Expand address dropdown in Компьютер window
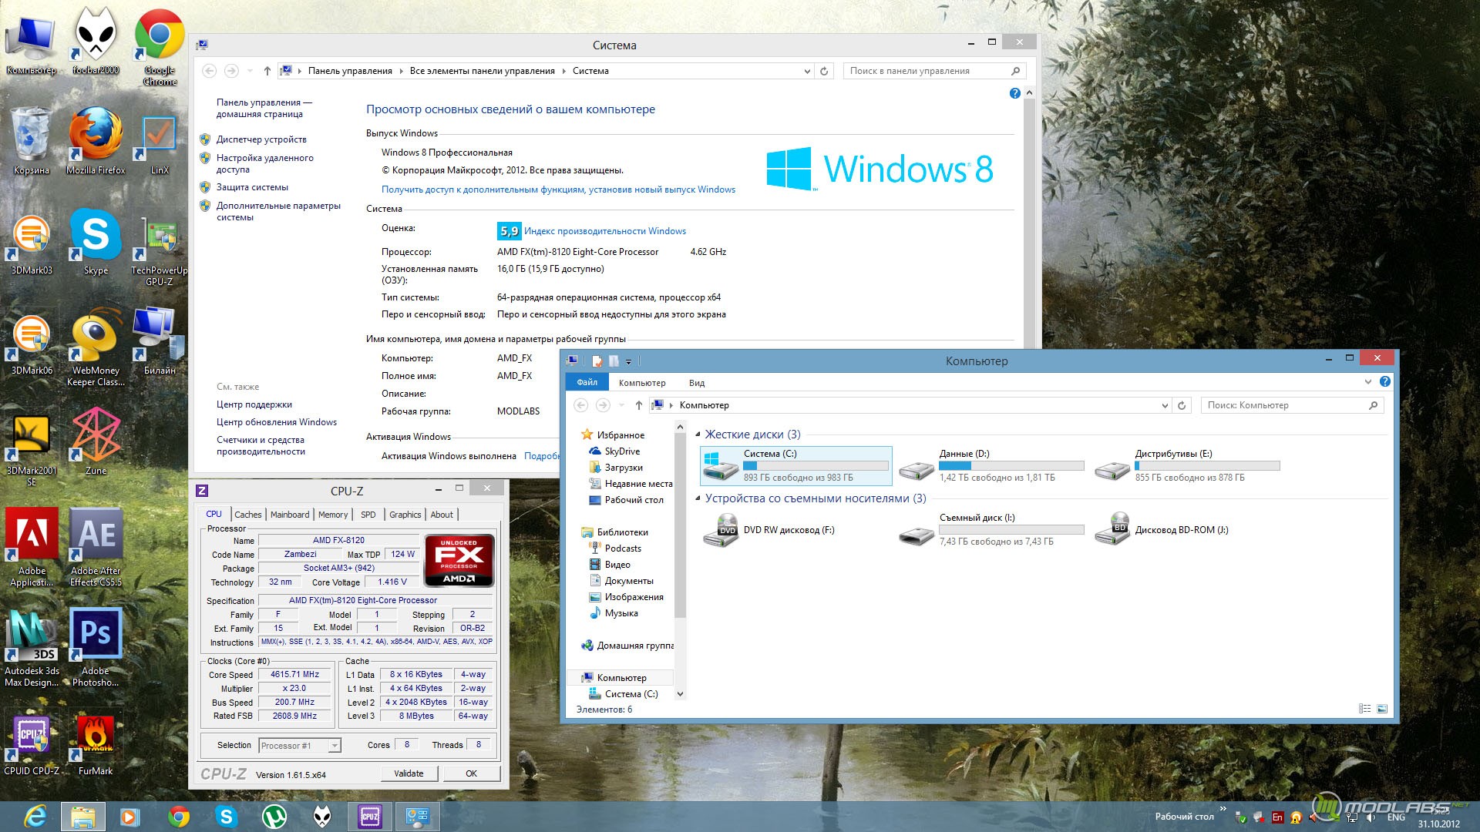 tap(1165, 405)
